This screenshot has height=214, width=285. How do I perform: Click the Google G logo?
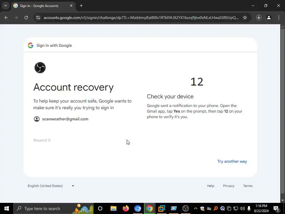tap(31, 45)
